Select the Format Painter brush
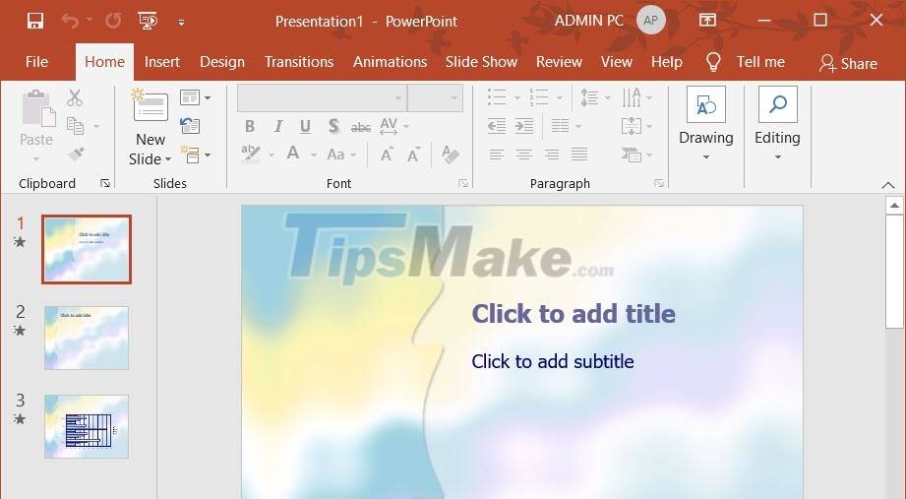This screenshot has width=906, height=499. 76,154
